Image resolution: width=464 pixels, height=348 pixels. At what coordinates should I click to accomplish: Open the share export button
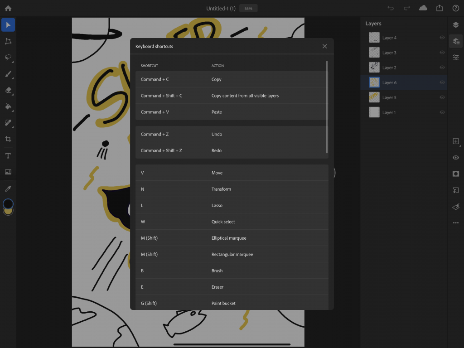[x=439, y=8]
